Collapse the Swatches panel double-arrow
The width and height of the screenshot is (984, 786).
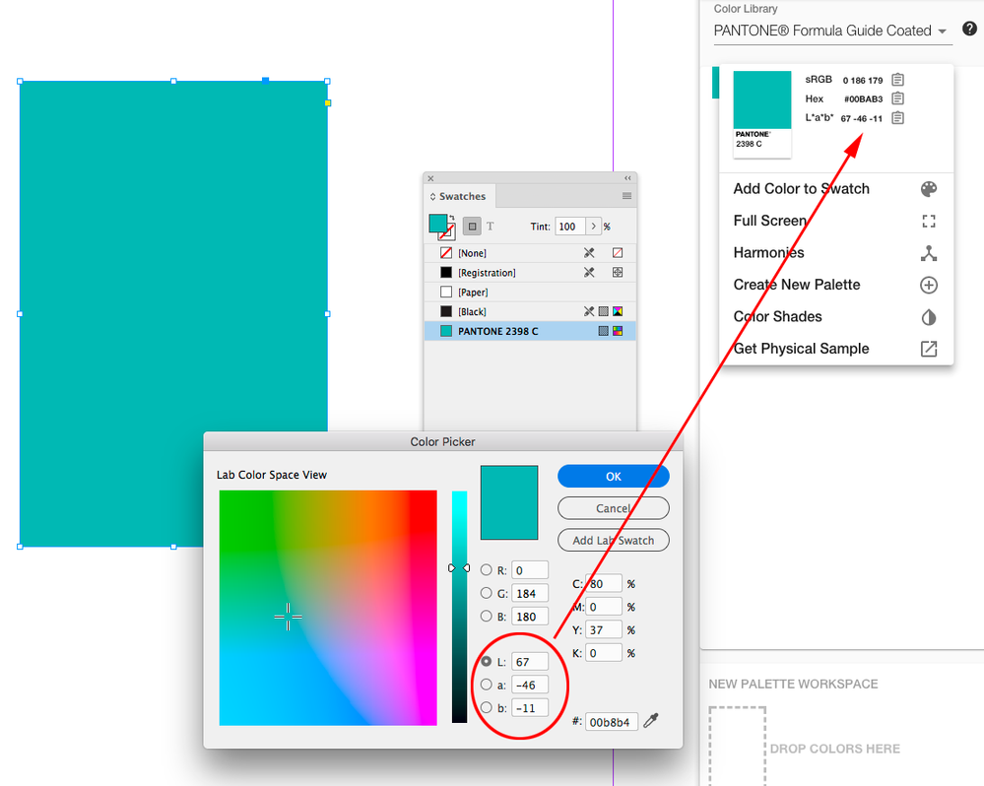627,179
